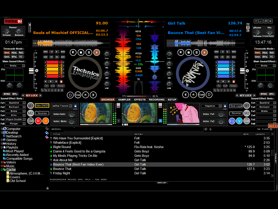Enable KEY LOCK on the left deck
Viewport: 278px width, 209px height.
pos(32,95)
